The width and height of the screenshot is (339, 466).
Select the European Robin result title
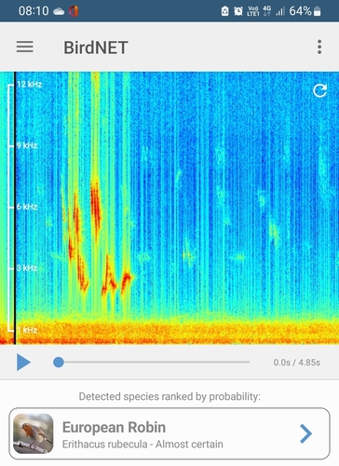click(114, 427)
